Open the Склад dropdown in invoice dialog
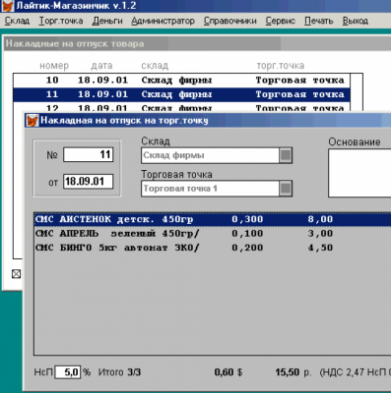Viewport: 391px width, 393px height. (x=286, y=155)
